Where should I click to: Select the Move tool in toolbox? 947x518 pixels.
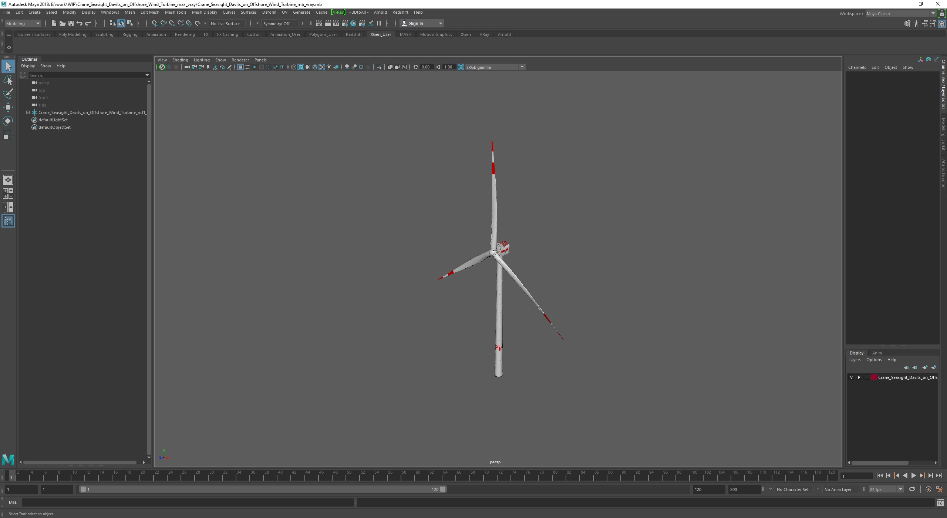tap(8, 107)
